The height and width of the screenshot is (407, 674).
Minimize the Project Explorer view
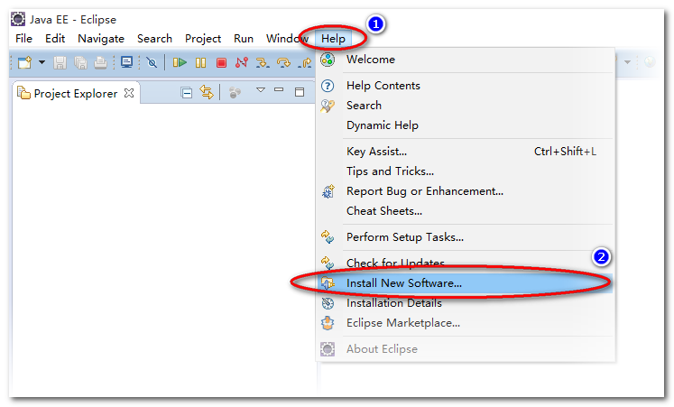click(x=279, y=90)
